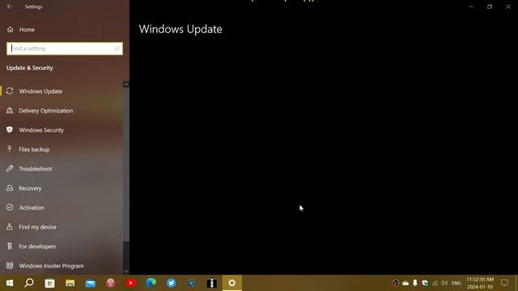This screenshot has height=291, width=518.
Task: Click the Find a setting search box
Action: click(x=65, y=48)
